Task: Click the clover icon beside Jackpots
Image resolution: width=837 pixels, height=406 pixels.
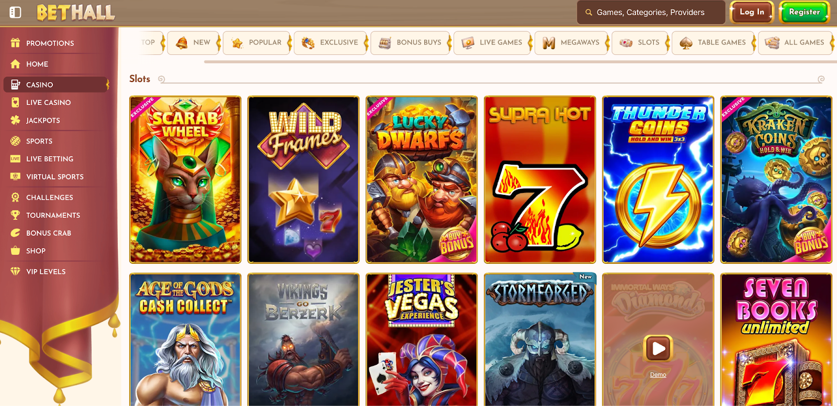Action: (x=15, y=120)
